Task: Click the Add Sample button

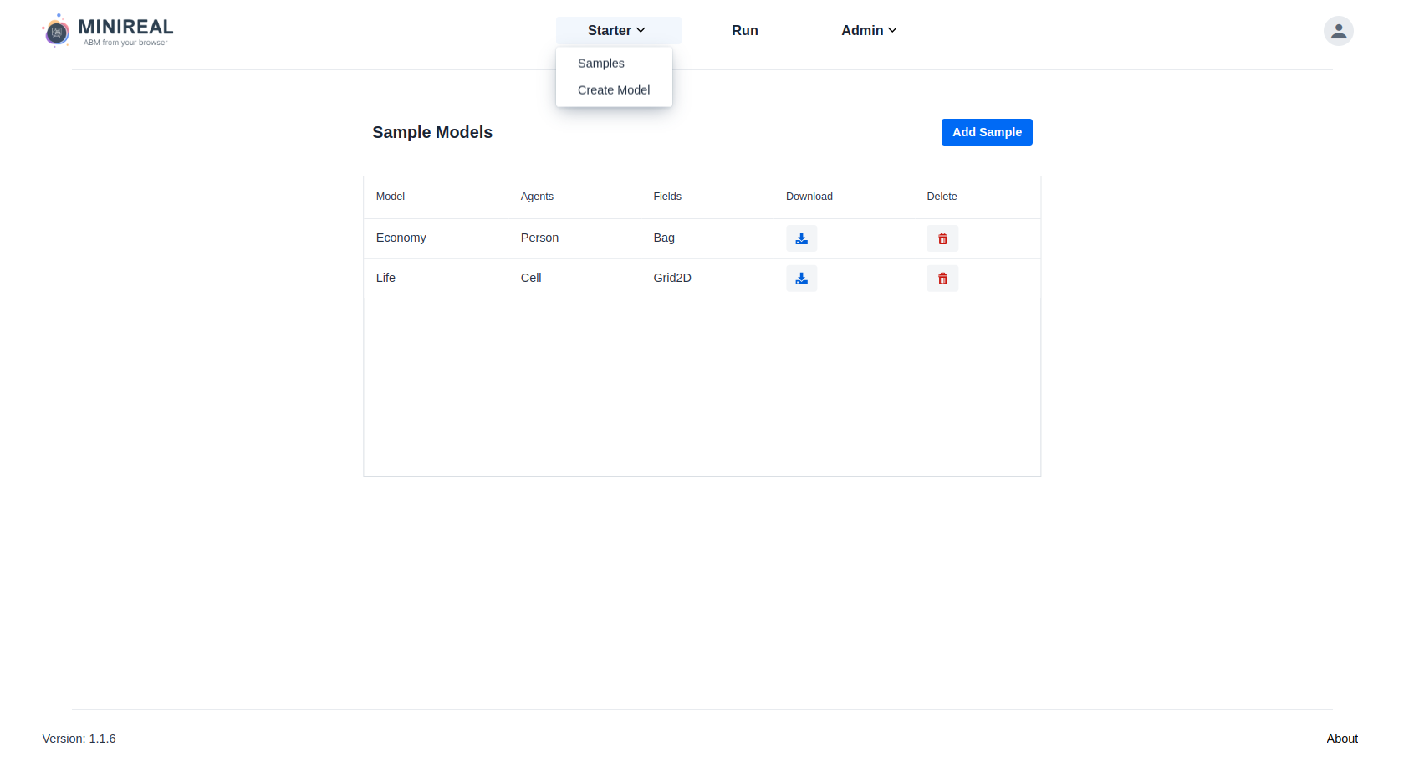Action: click(x=987, y=132)
